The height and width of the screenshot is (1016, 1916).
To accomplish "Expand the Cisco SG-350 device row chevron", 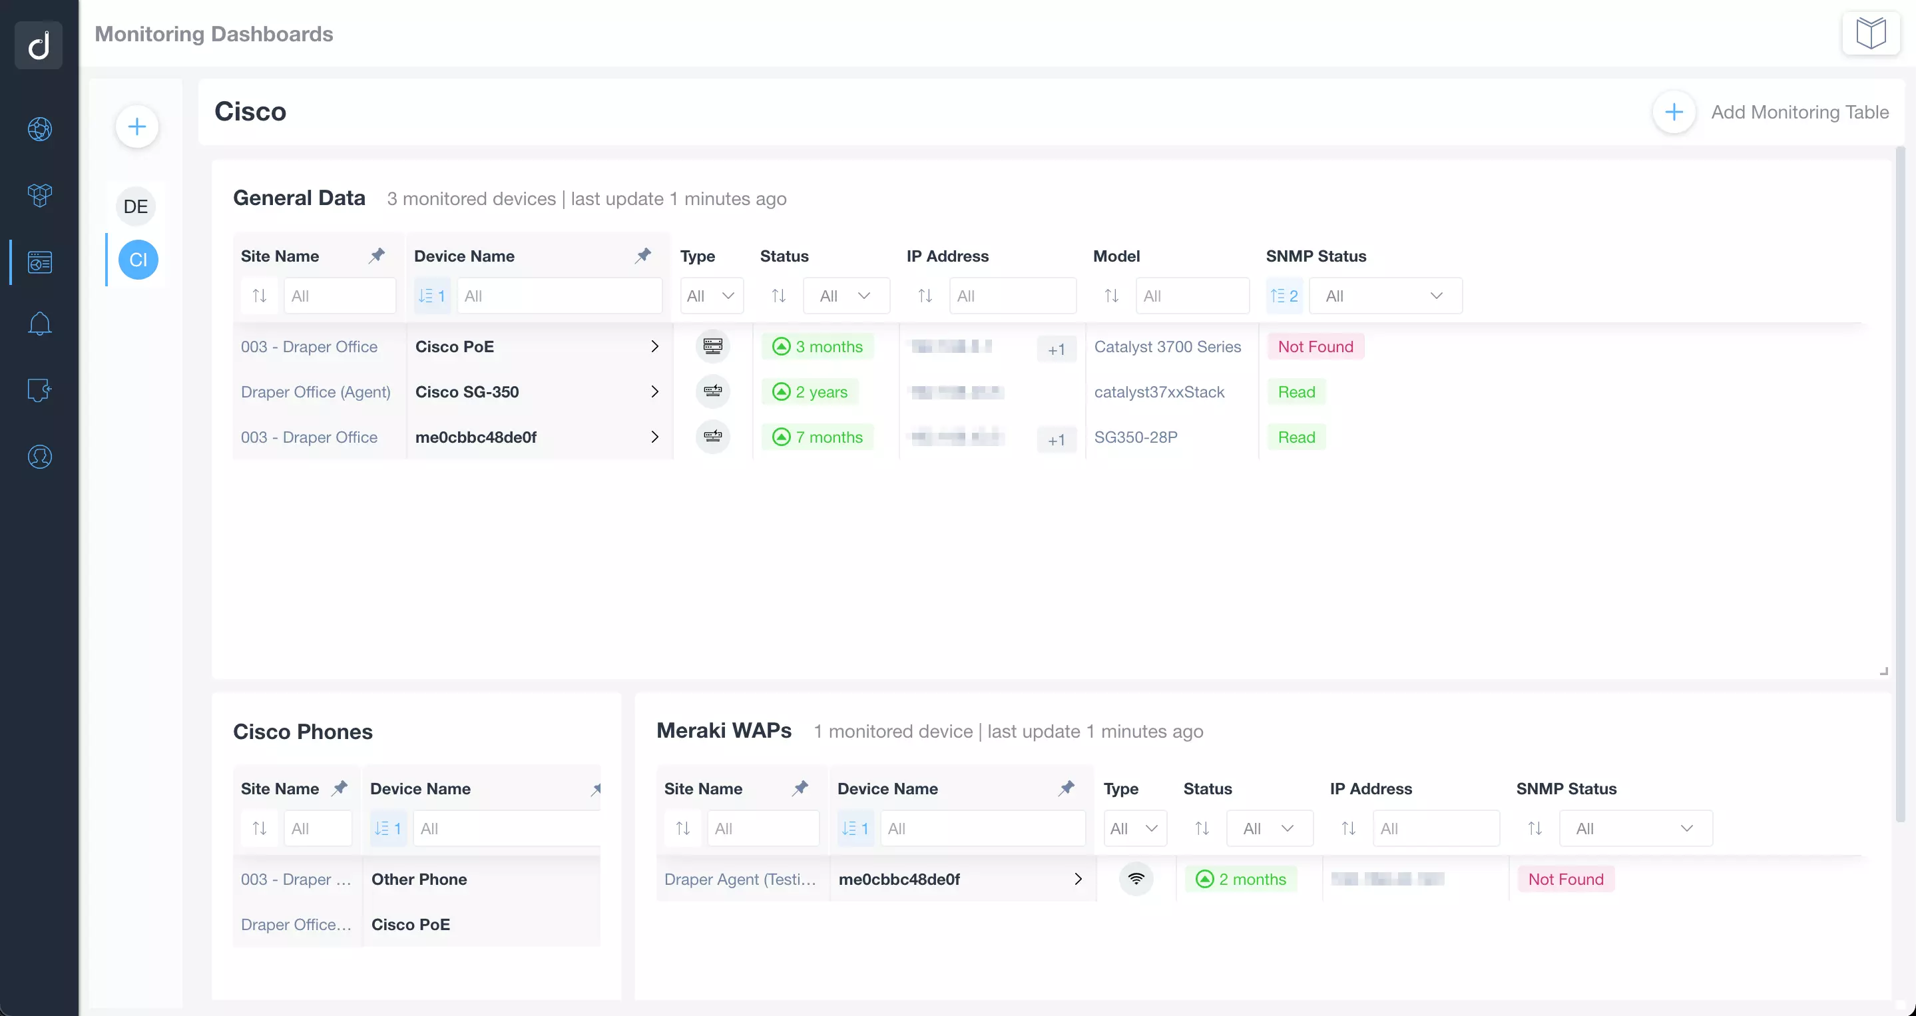I will 654,392.
